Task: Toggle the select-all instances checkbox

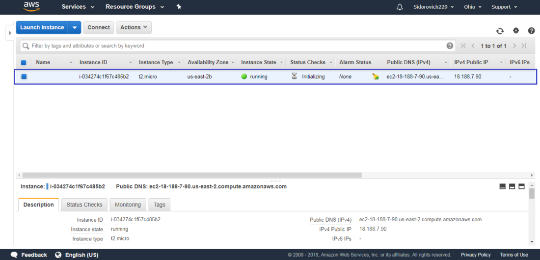Action: pyautogui.click(x=24, y=63)
